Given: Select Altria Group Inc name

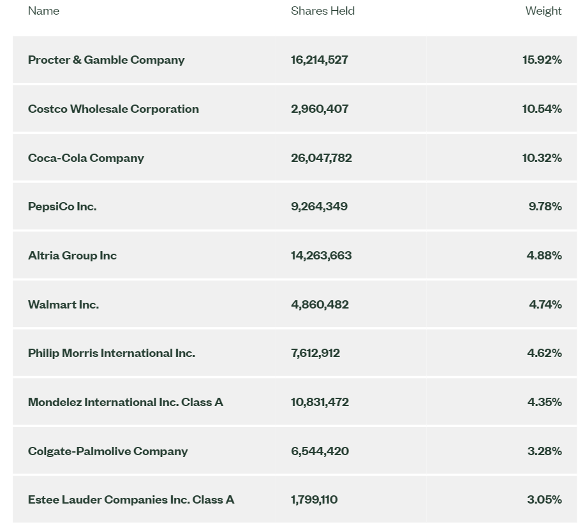Looking at the screenshot, I should [72, 256].
